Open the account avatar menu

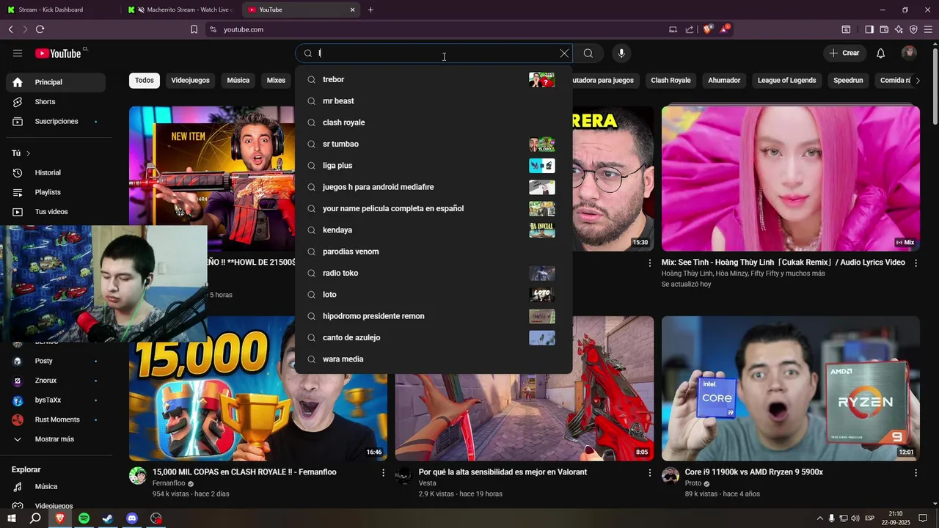pos(909,54)
